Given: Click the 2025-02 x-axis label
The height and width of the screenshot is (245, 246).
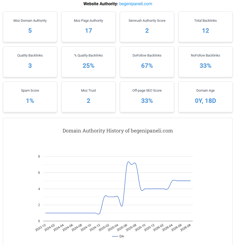Looking at the screenshot, I should coord(104,227).
